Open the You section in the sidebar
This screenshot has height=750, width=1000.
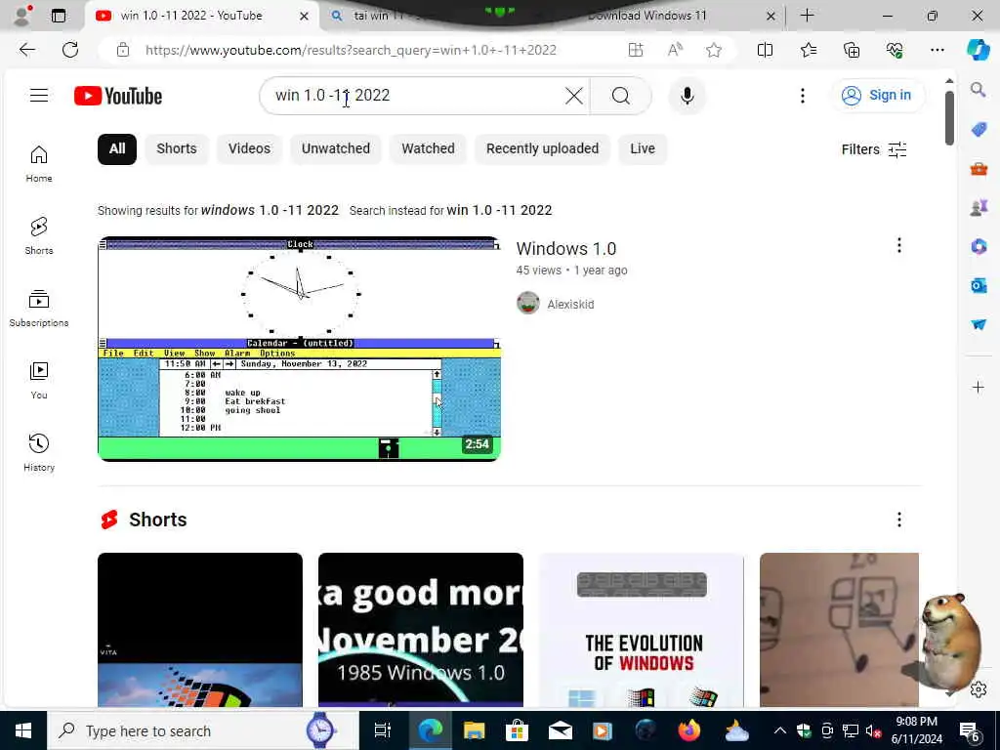point(39,380)
